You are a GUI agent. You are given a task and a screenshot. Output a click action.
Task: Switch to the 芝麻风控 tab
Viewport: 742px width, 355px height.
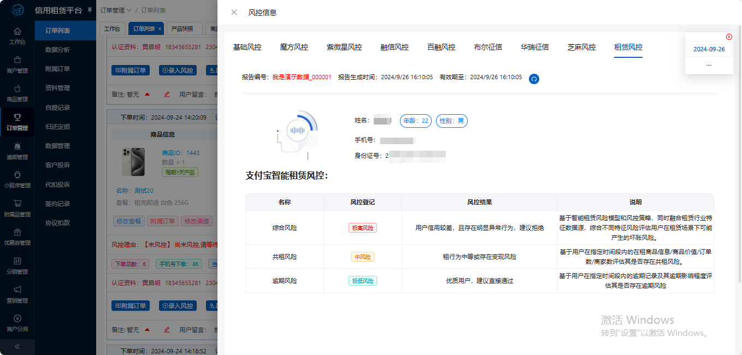581,48
